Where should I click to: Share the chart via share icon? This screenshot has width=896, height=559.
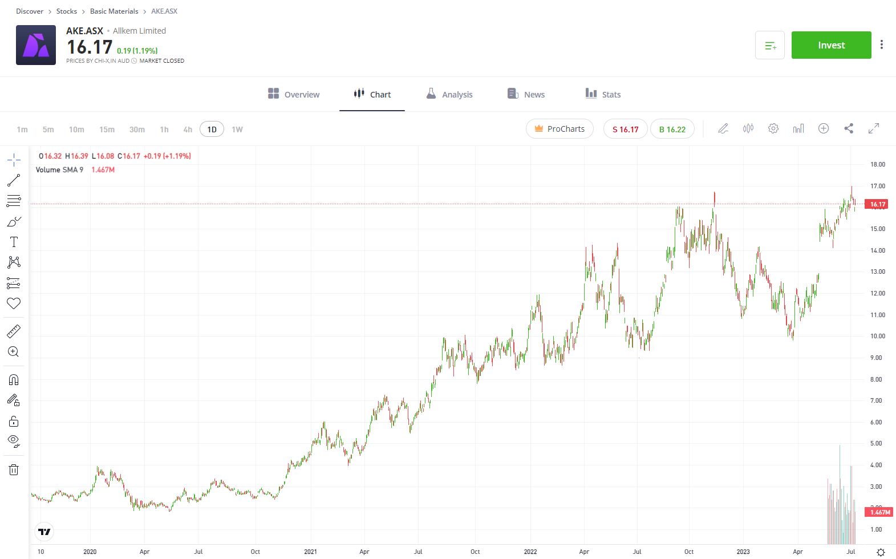(x=849, y=129)
